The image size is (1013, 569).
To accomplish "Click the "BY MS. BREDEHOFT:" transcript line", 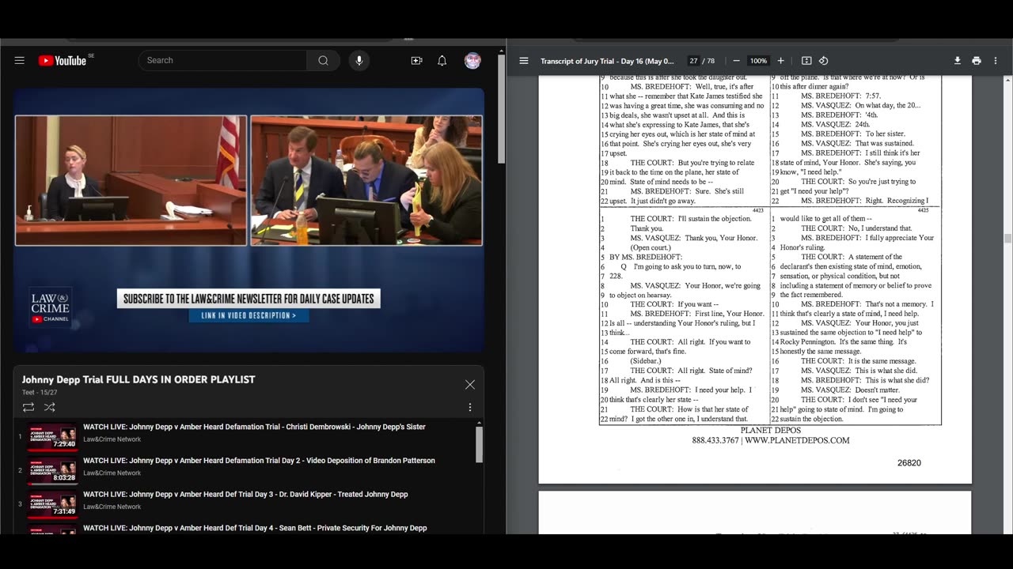I will 645,257.
